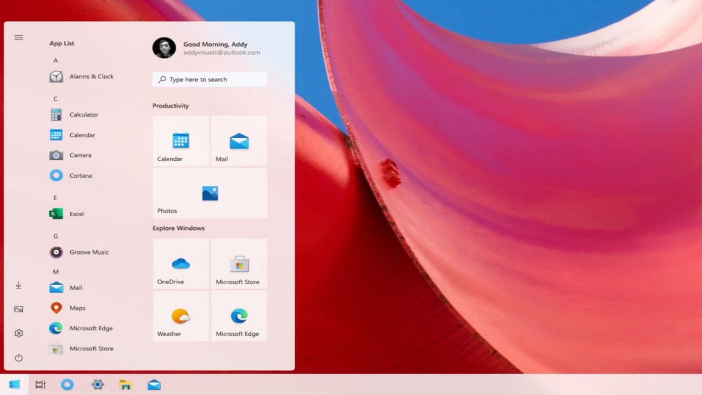Click the power button icon
This screenshot has height=395, width=702.
click(19, 358)
